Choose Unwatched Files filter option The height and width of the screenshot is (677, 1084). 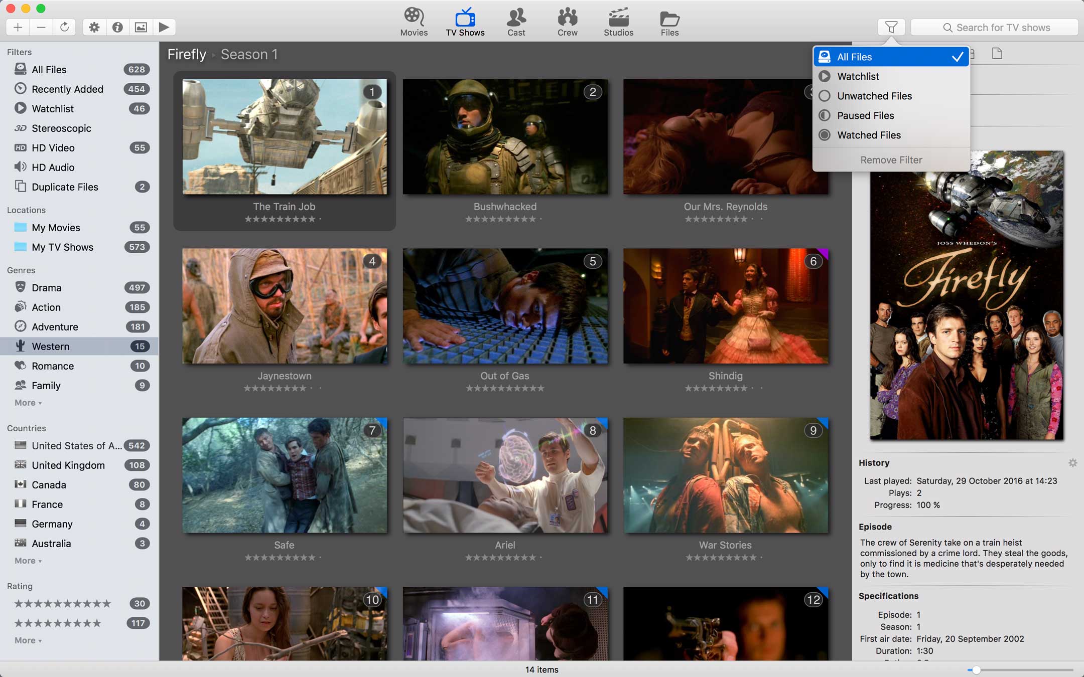891,96
